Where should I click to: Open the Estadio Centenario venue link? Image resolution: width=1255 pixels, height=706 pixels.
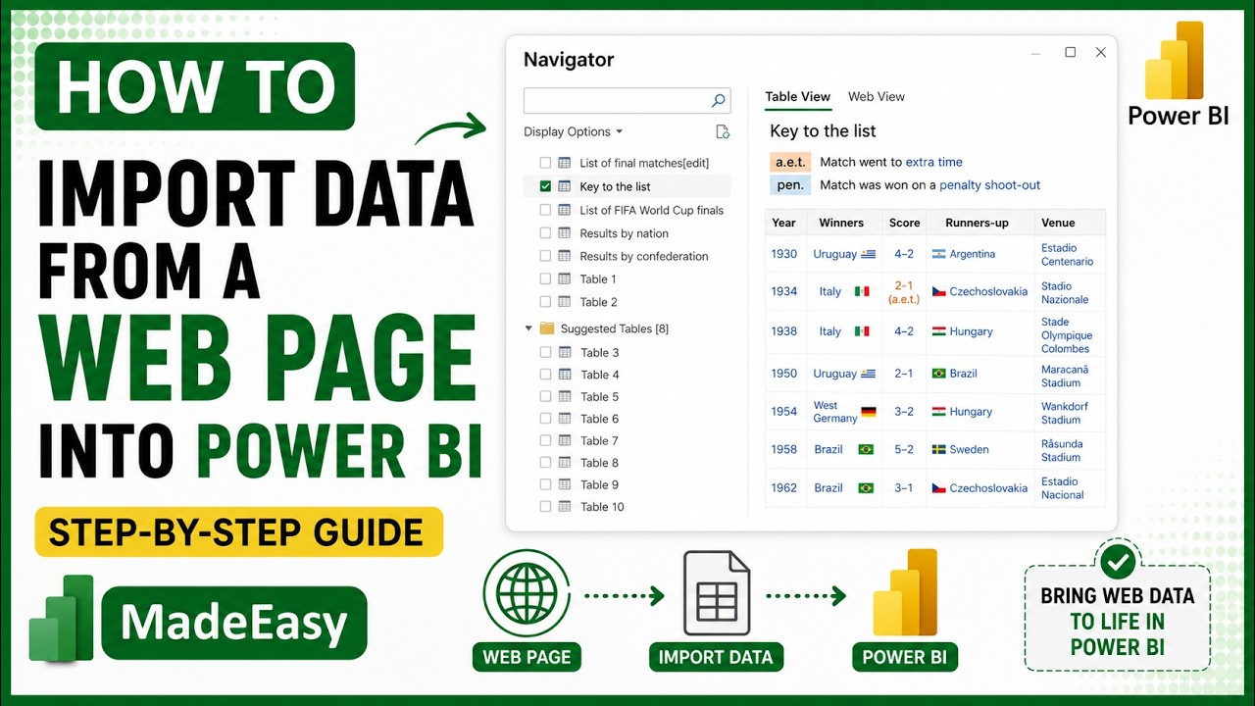click(x=1067, y=255)
